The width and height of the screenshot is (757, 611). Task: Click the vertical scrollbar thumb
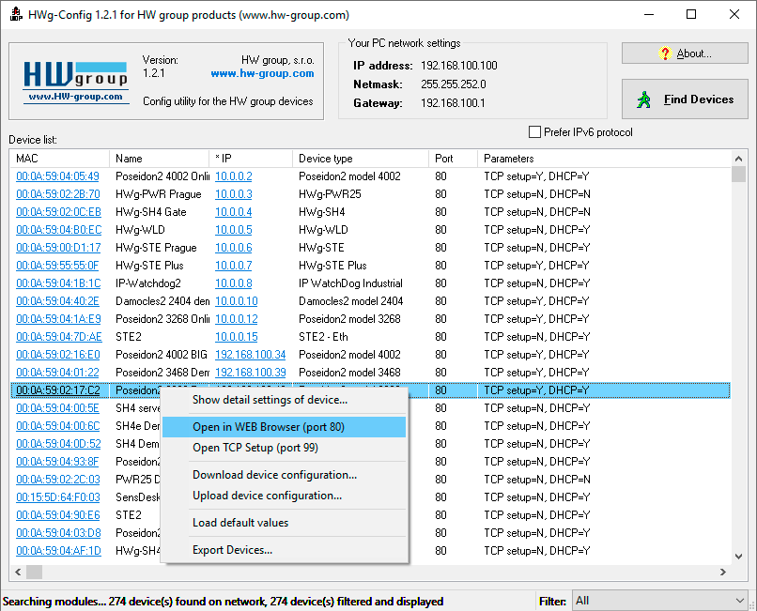pyautogui.click(x=738, y=175)
